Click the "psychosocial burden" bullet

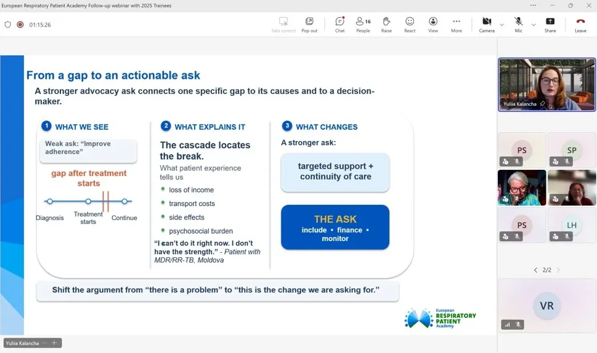coord(201,231)
